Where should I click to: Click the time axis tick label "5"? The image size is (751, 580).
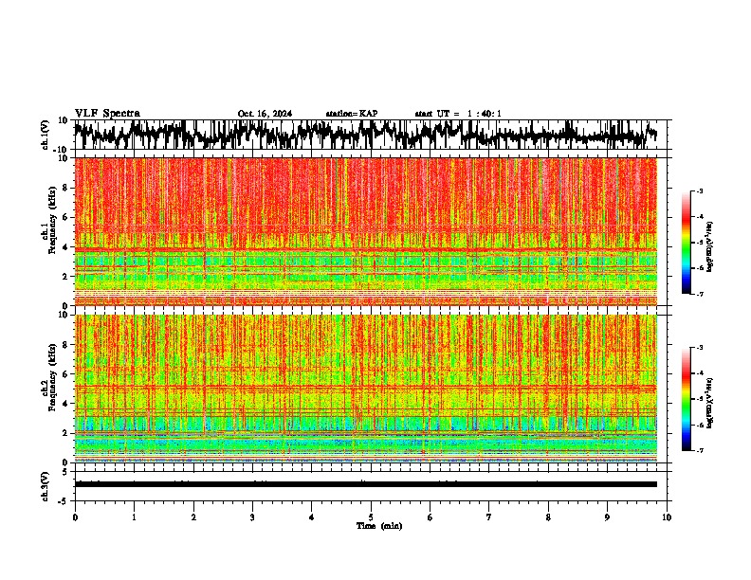point(371,517)
